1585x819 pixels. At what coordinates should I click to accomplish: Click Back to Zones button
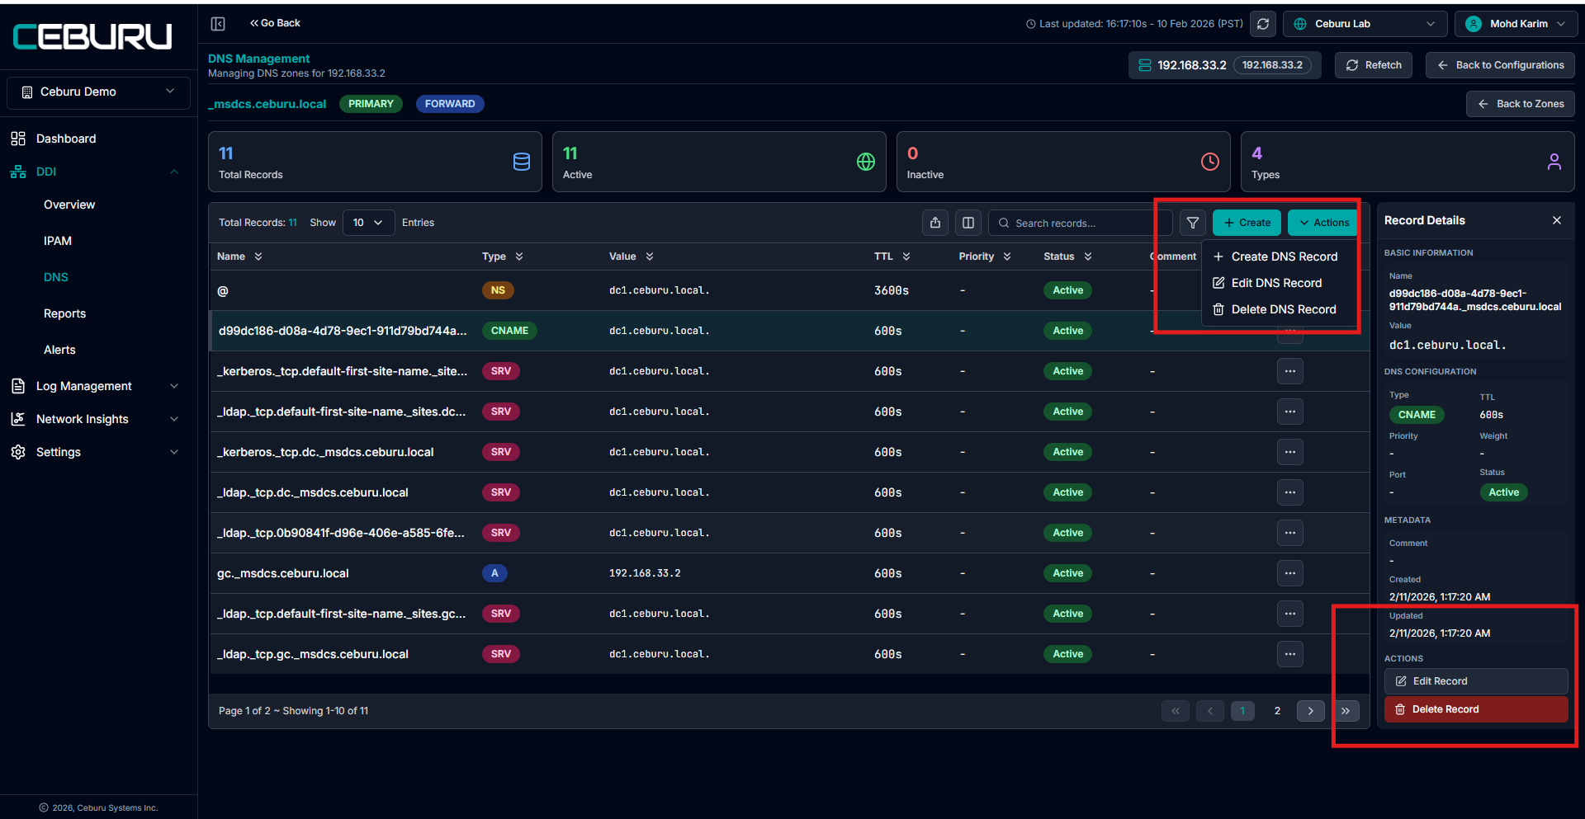(x=1521, y=104)
